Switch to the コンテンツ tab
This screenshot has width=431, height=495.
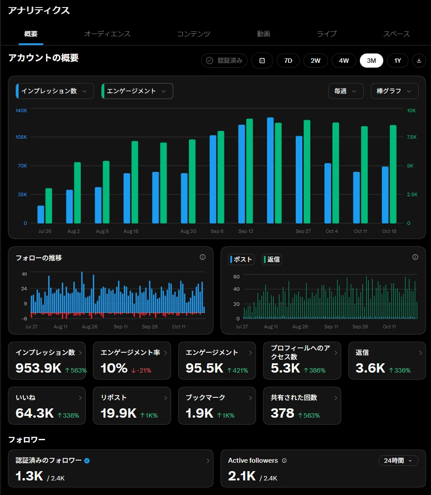(x=194, y=34)
